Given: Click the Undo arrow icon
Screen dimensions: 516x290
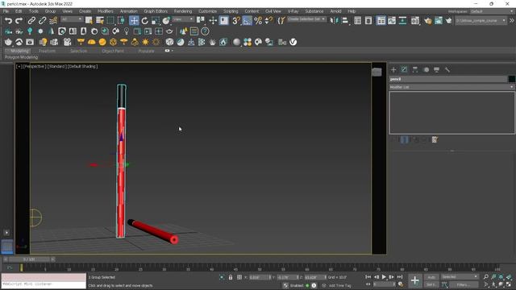Looking at the screenshot, I should click(x=8, y=21).
